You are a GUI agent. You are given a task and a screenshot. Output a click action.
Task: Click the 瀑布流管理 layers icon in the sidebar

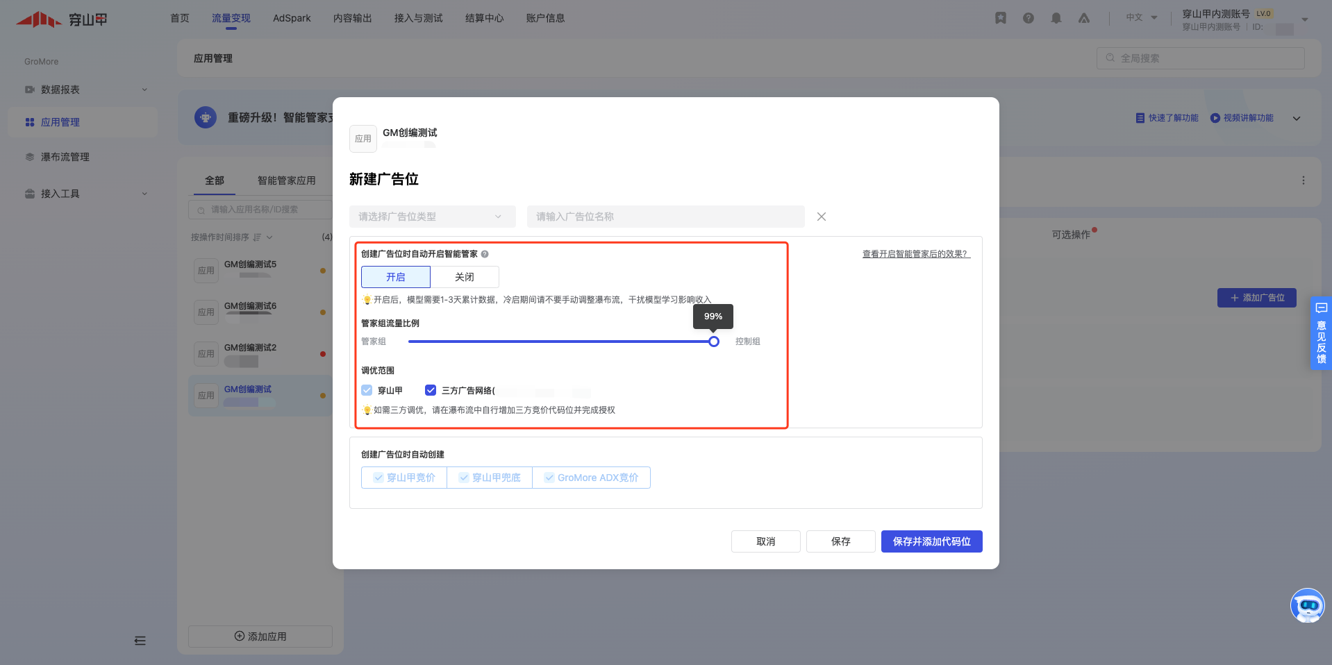pyautogui.click(x=30, y=157)
